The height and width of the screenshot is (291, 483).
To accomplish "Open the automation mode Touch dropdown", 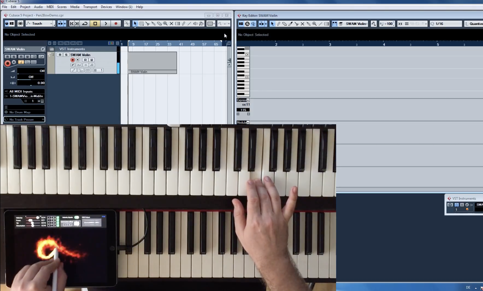I will 41,23.
